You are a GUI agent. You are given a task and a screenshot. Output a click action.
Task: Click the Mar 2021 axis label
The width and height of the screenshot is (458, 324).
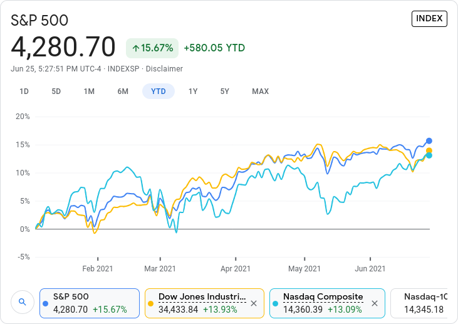160,269
